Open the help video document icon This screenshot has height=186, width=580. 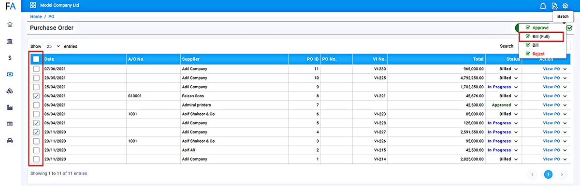pyautogui.click(x=554, y=6)
